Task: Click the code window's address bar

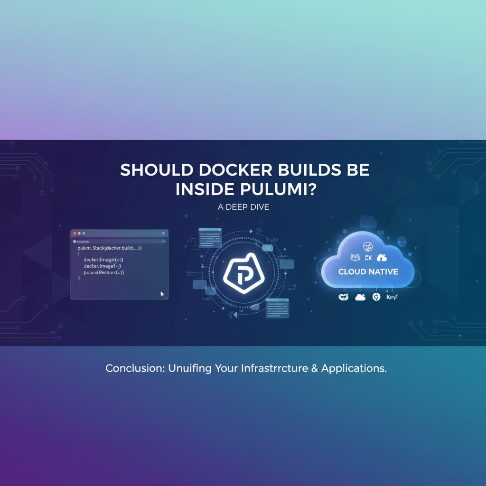Action: tap(119, 241)
